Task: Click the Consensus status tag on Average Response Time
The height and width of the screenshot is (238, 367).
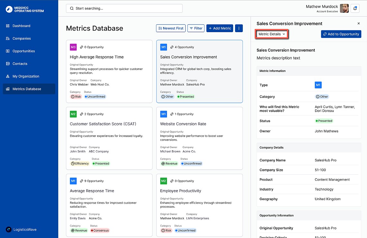Action: 100,230
